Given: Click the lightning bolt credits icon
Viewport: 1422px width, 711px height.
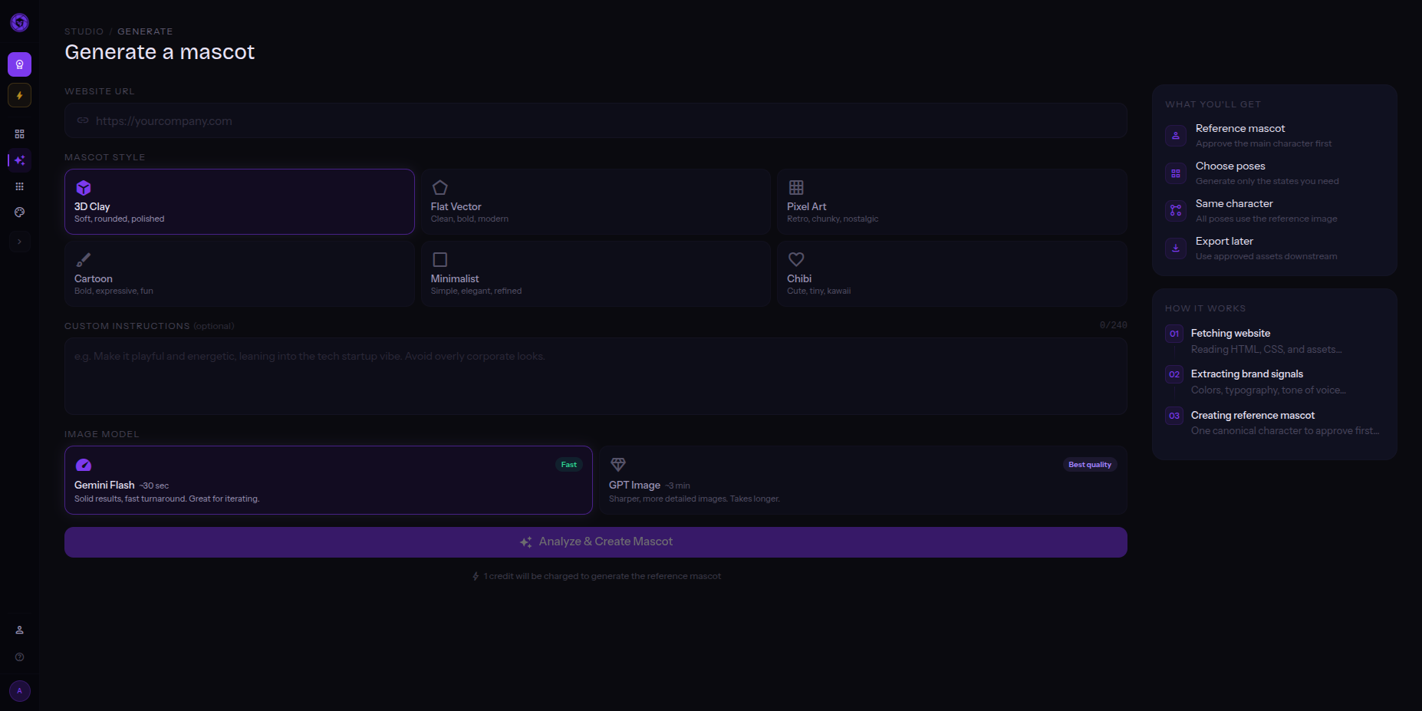Looking at the screenshot, I should 19,95.
